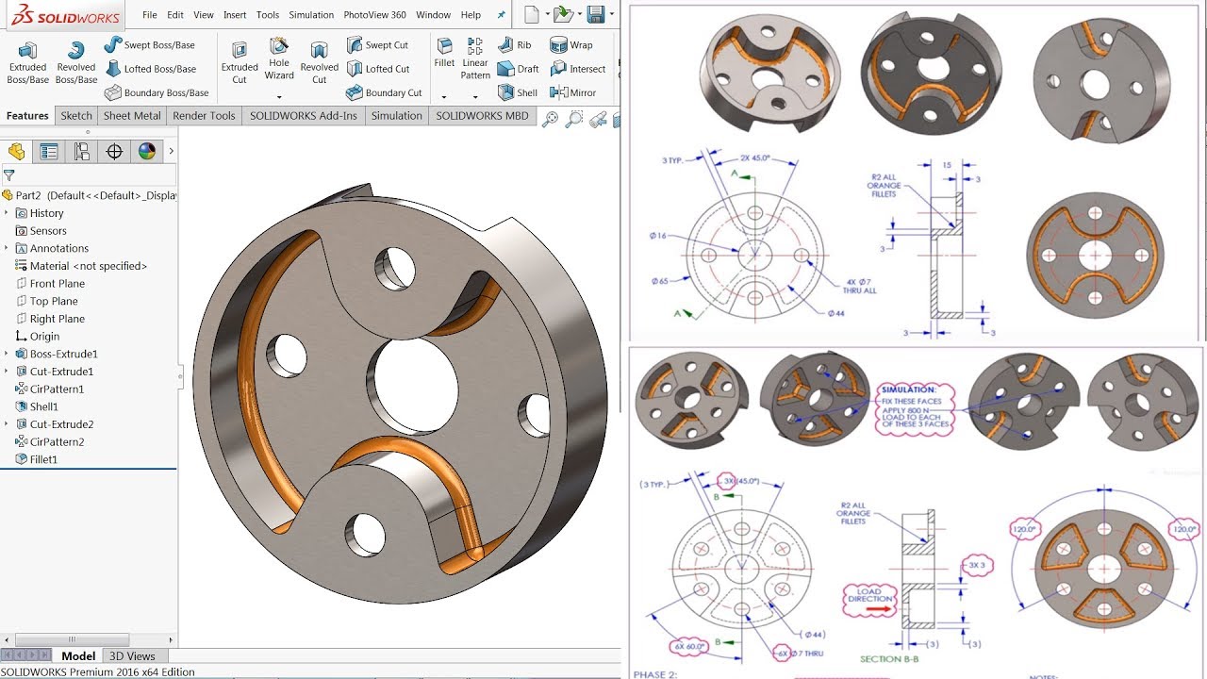
Task: Select the Fillet tool
Action: 444,52
